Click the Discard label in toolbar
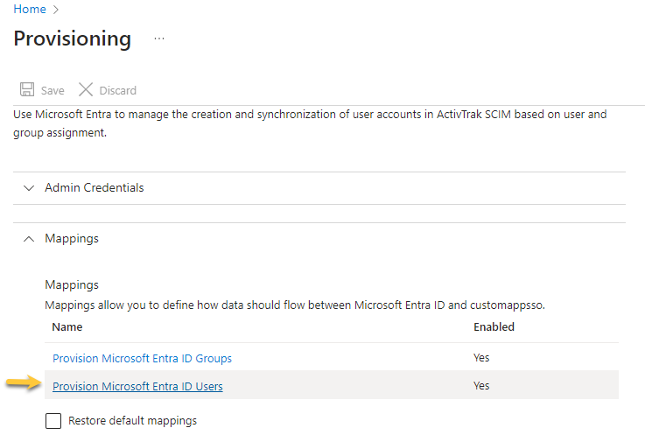The width and height of the screenshot is (645, 442). pos(117,90)
